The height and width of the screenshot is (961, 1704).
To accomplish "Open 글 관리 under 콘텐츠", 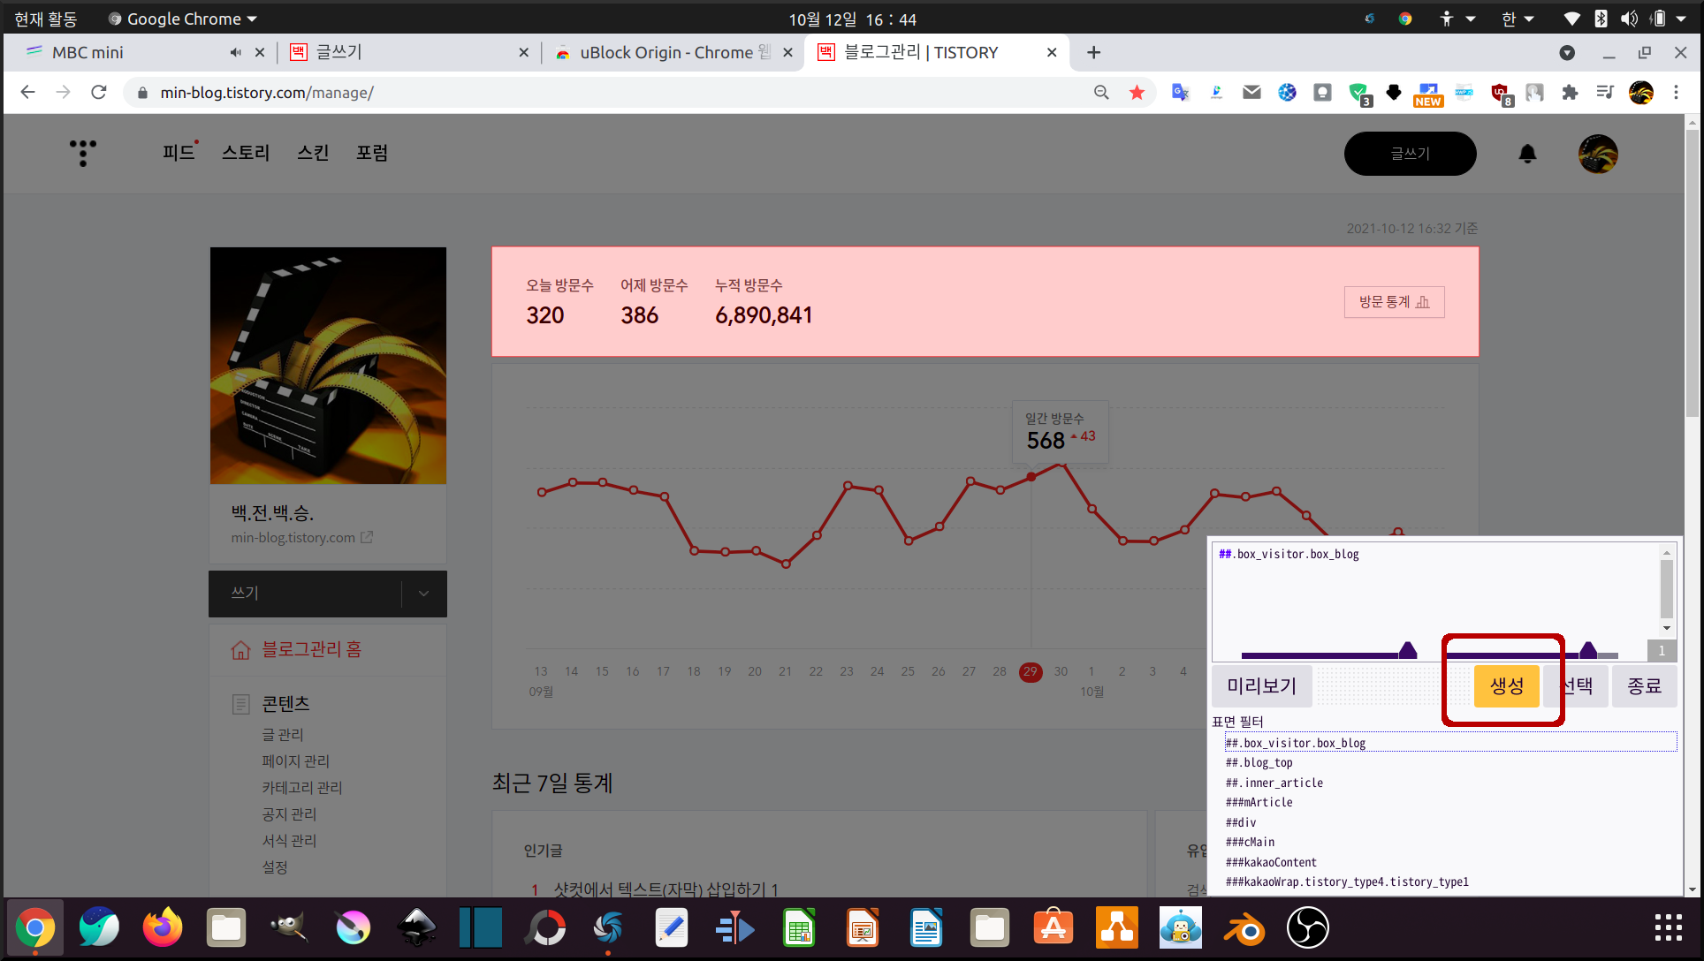I will click(x=283, y=734).
